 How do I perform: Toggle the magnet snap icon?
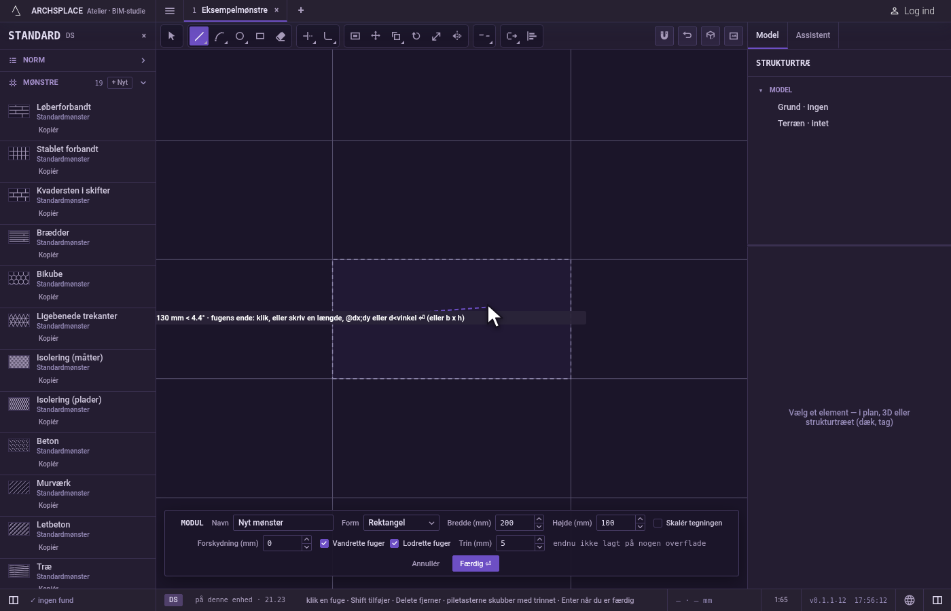[x=664, y=35]
